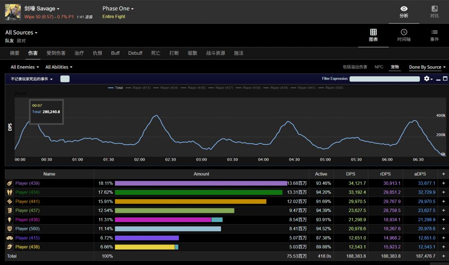
Task: Switch to the 治疗 tab
Action: coord(79,53)
